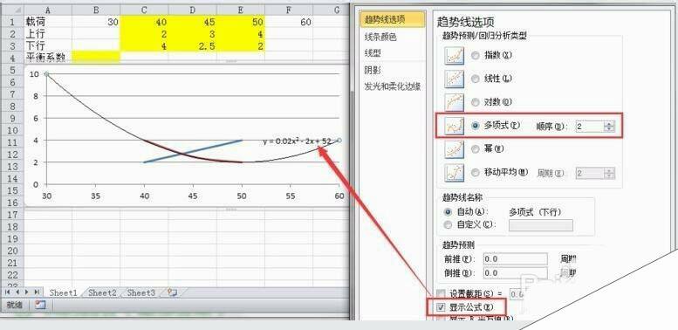The width and height of the screenshot is (678, 330).
Task: Select the trendline equation label on chart
Action: pos(297,141)
